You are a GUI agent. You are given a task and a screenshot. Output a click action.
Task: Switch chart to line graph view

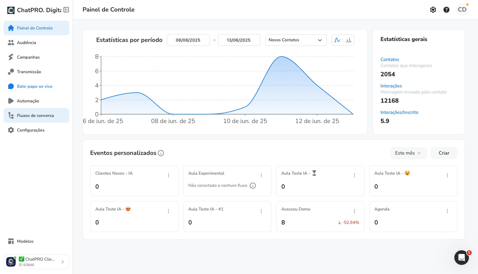tap(337, 40)
